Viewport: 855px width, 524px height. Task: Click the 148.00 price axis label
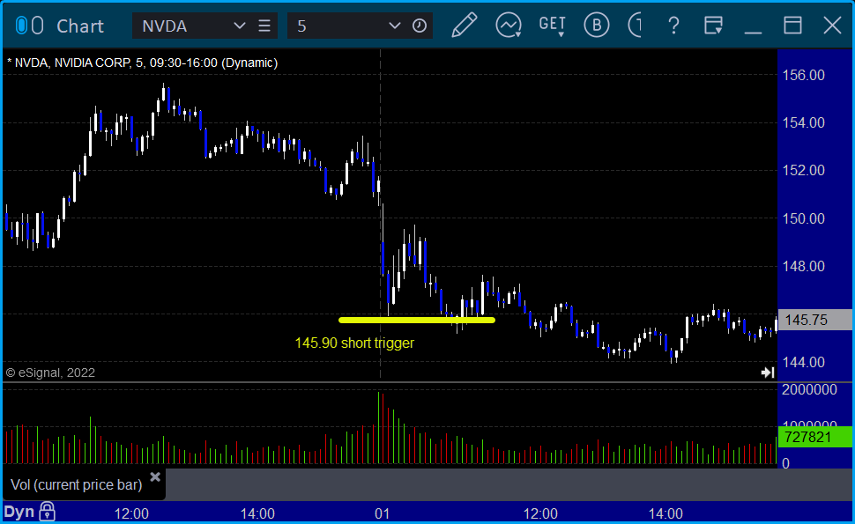[803, 266]
